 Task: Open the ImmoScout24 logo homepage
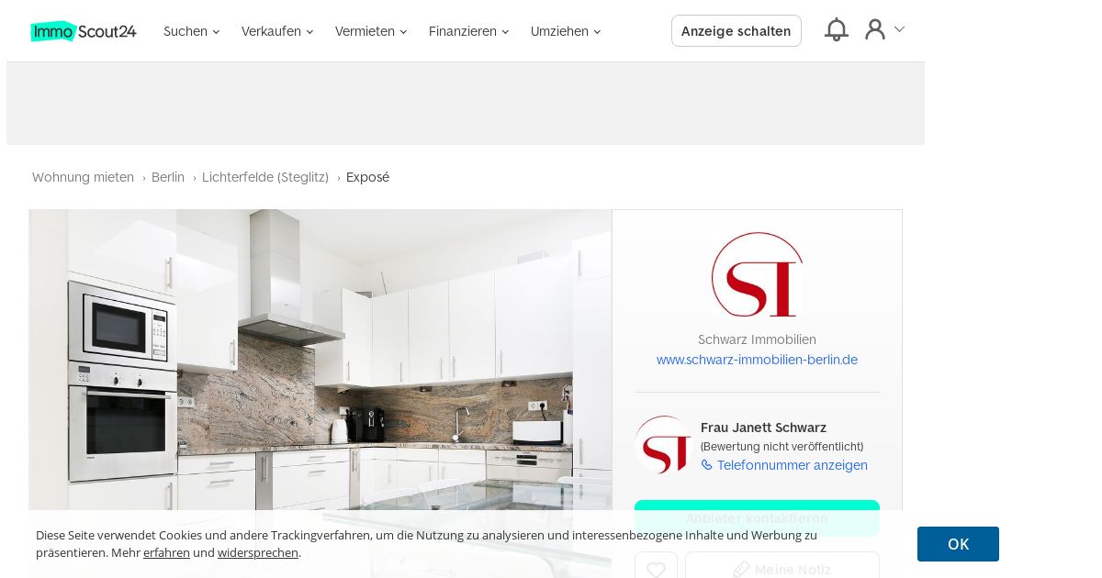point(84,31)
